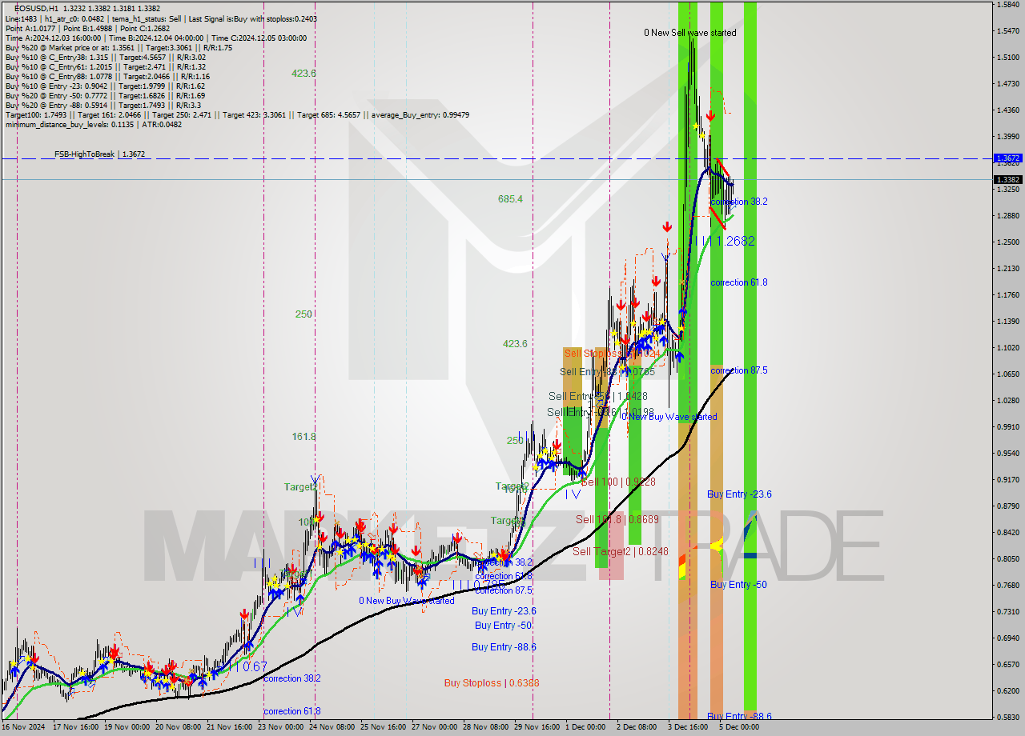Click the '24 Nov 08:00' time axis label
This screenshot has height=736, width=1025.
coord(334,727)
